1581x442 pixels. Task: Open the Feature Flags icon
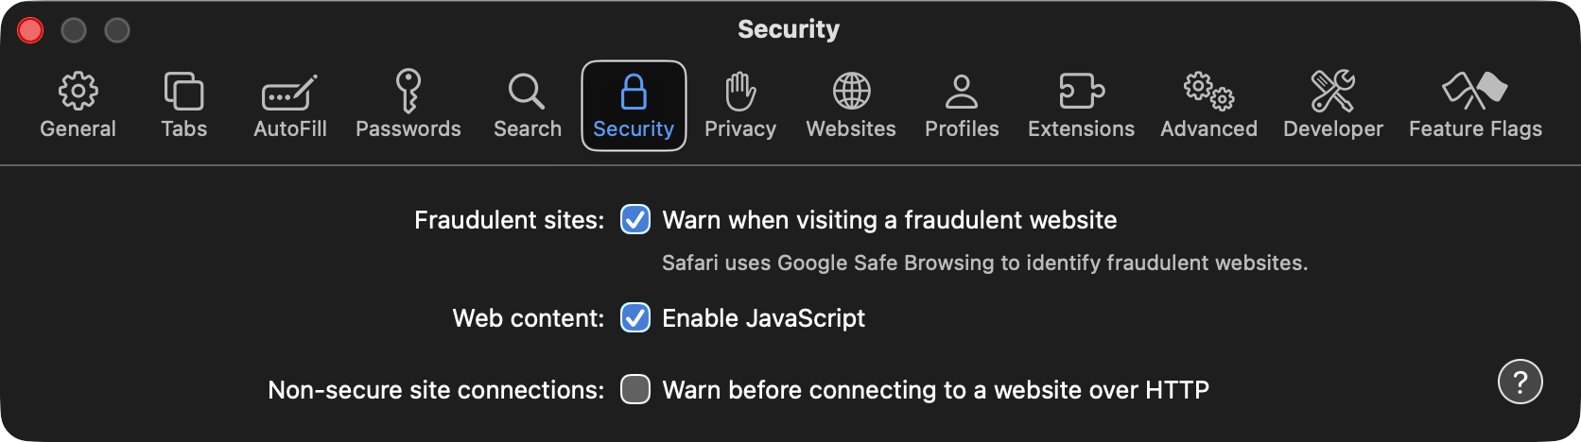[1475, 92]
